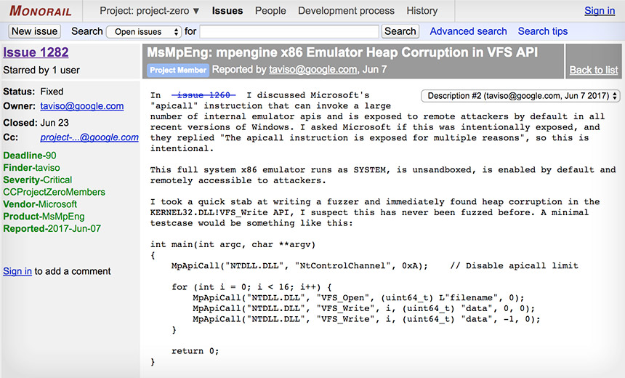Click the Finder-taviso label
The height and width of the screenshot is (378, 625).
[x=31, y=168]
